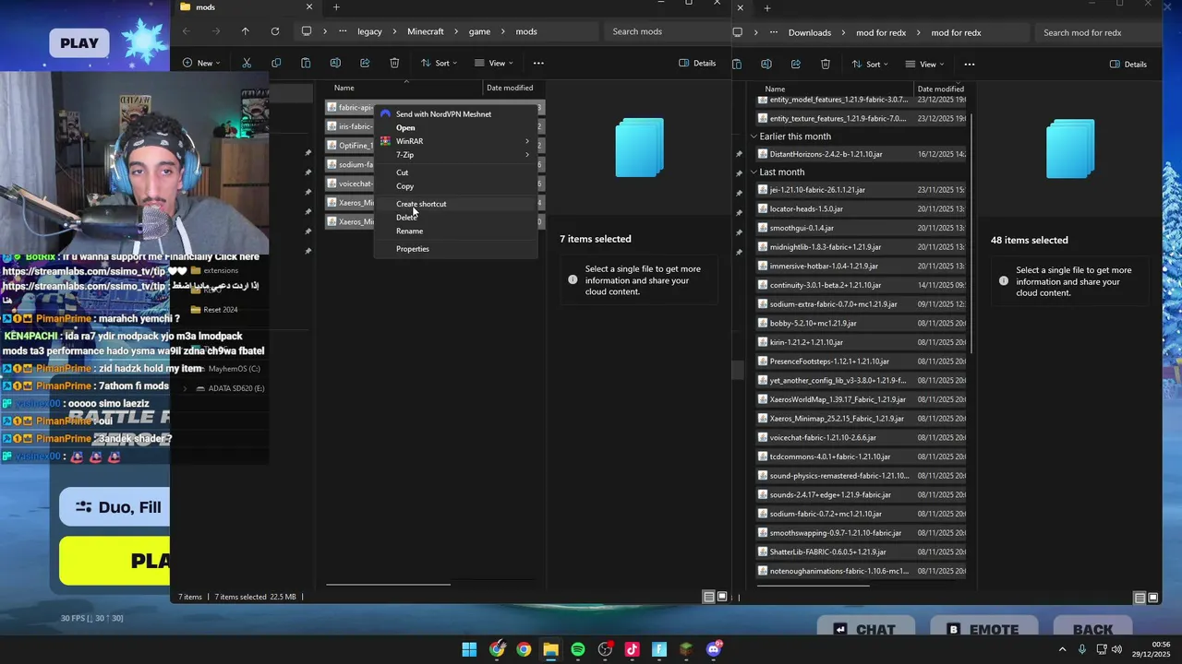Click the Delete trash icon in mod for redx toolbar
This screenshot has width=1182, height=664.
(826, 64)
